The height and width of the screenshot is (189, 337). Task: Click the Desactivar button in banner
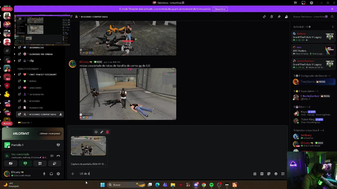pos(220,9)
